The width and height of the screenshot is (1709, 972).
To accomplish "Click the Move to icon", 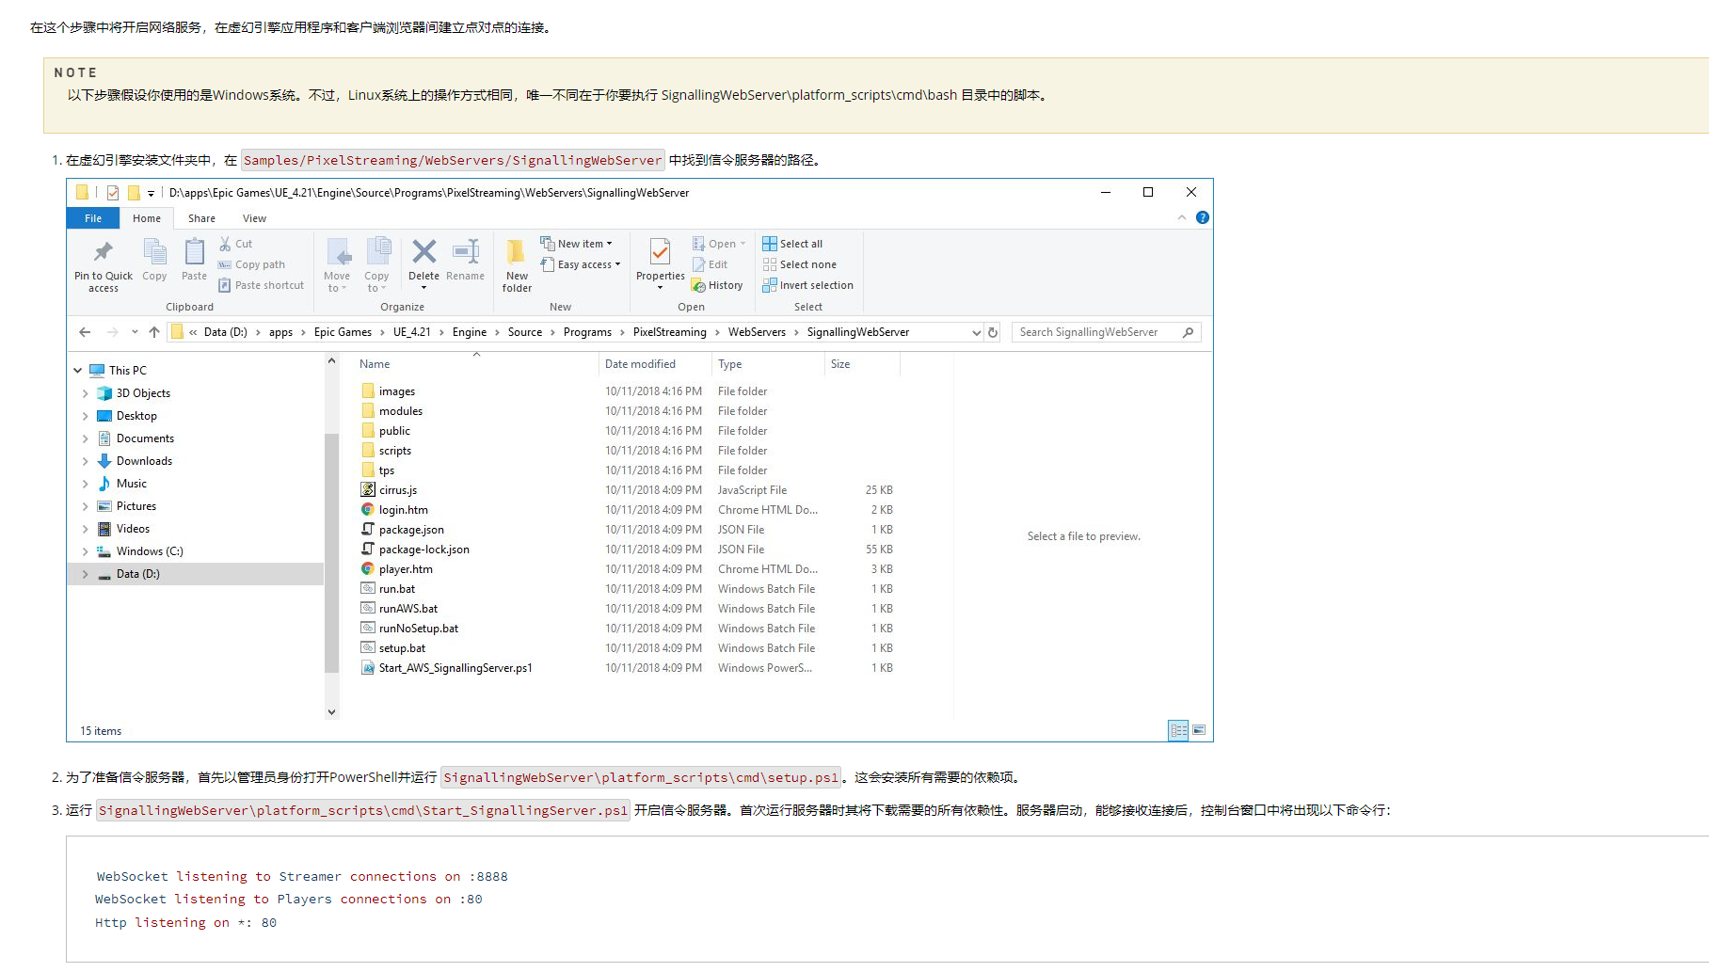I will [x=338, y=252].
